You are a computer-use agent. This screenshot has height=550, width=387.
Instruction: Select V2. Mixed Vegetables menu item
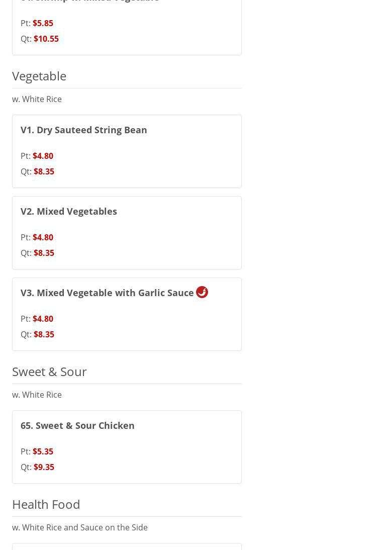pyautogui.click(x=69, y=211)
